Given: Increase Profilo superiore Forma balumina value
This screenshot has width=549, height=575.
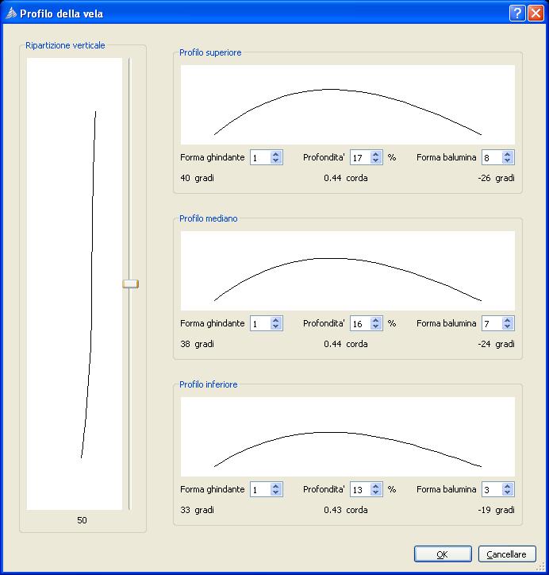Looking at the screenshot, I should (x=508, y=154).
